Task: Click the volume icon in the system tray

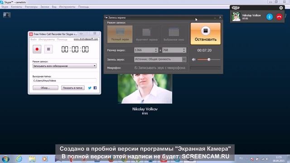Action: [267, 159]
